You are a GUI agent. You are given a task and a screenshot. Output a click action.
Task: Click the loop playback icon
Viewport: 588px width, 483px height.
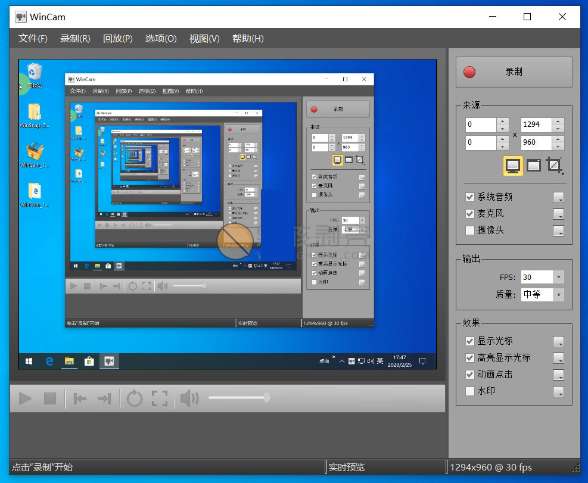click(135, 398)
